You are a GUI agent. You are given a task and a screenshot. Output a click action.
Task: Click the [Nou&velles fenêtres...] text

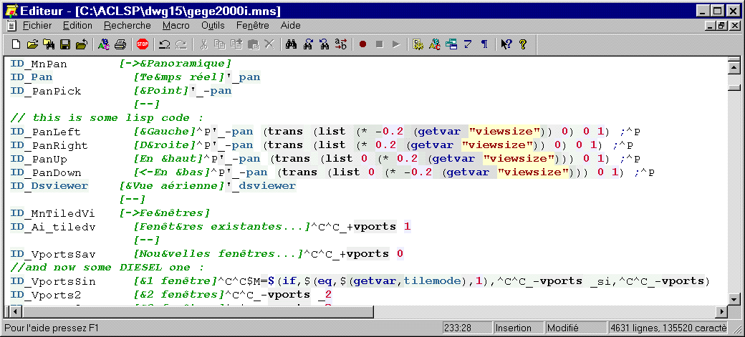(218, 254)
